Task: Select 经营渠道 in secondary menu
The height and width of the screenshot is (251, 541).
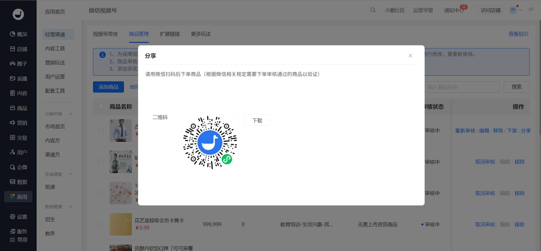Action: point(58,34)
